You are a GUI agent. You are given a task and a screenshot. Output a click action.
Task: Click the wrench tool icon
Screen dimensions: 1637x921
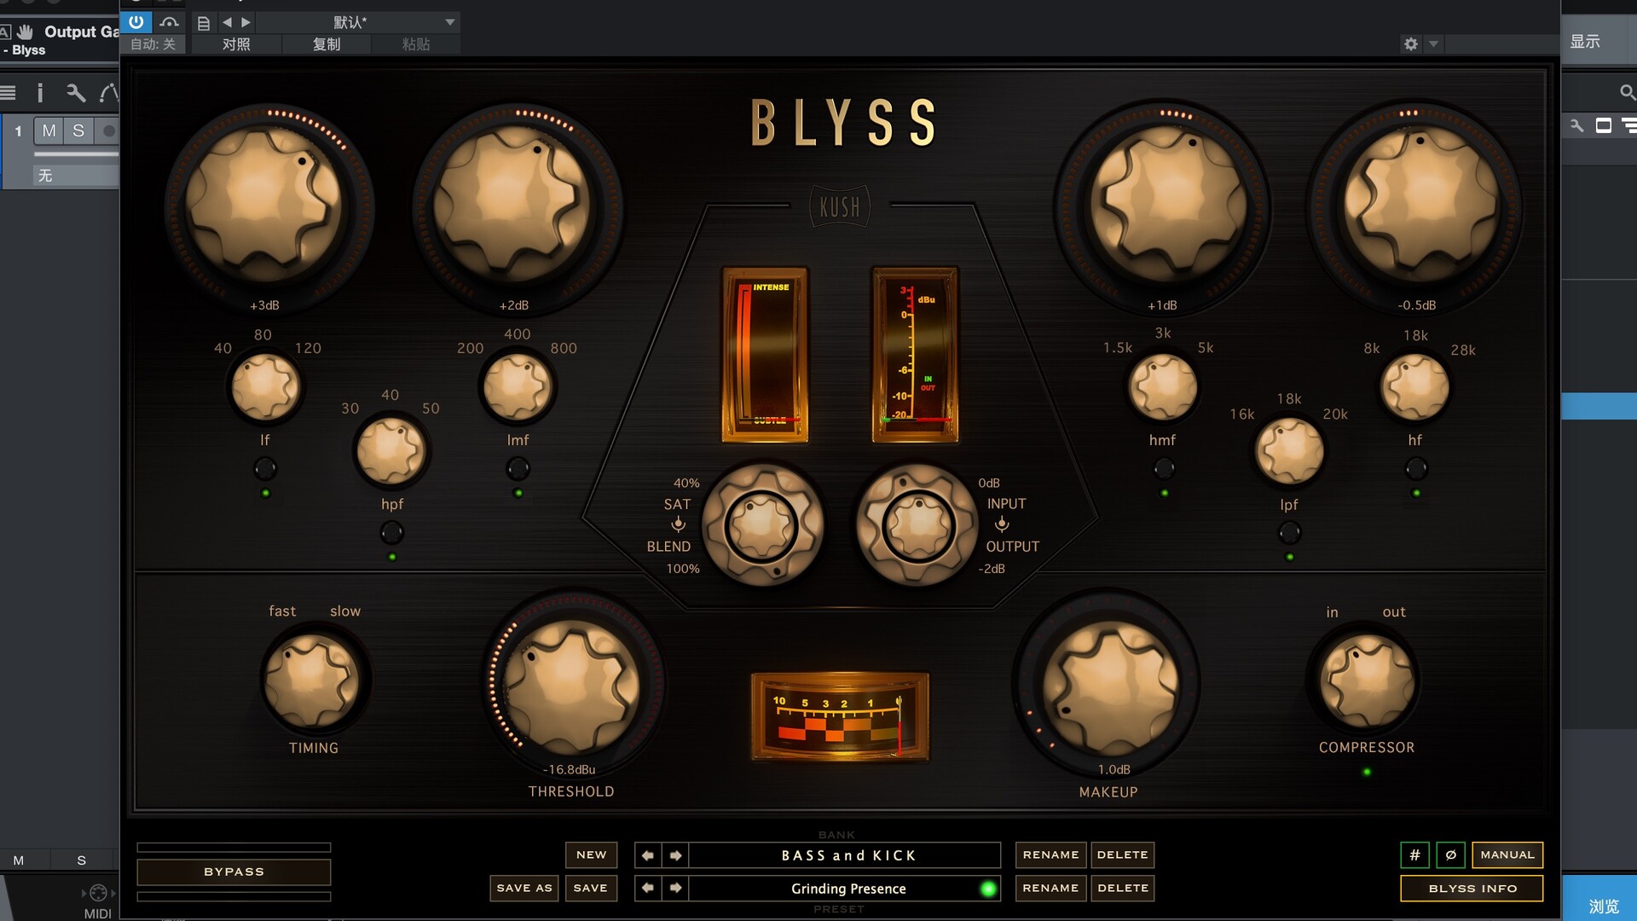pyautogui.click(x=75, y=93)
